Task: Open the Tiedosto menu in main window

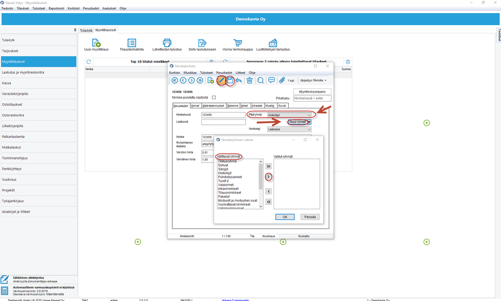Action: (x=8, y=9)
